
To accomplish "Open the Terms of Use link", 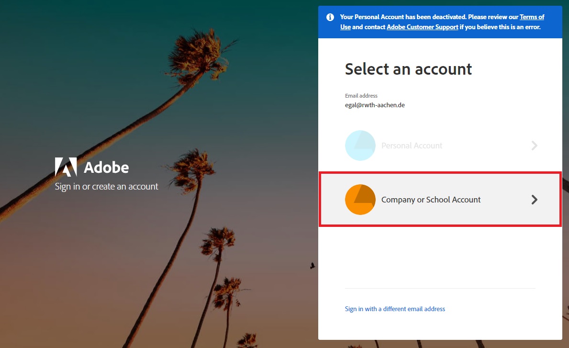I will pos(532,17).
